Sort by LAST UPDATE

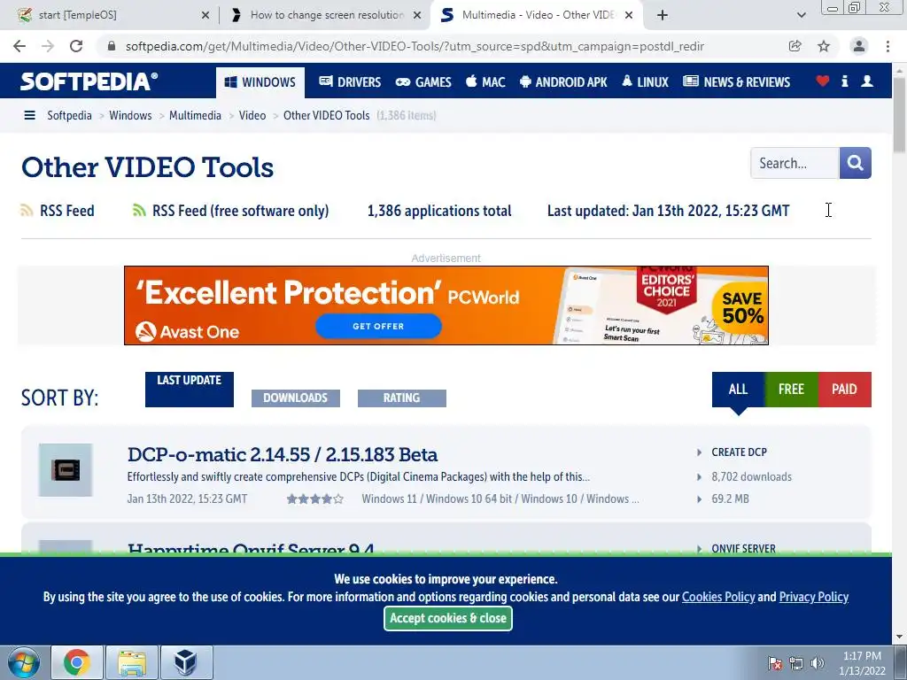pos(190,390)
